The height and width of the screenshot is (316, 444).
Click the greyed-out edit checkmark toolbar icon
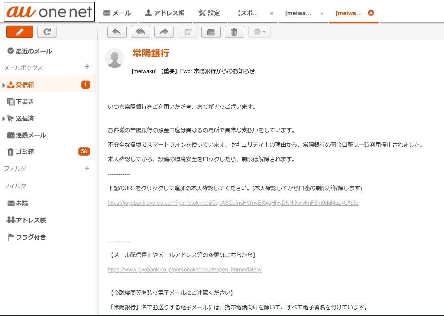coord(187,32)
